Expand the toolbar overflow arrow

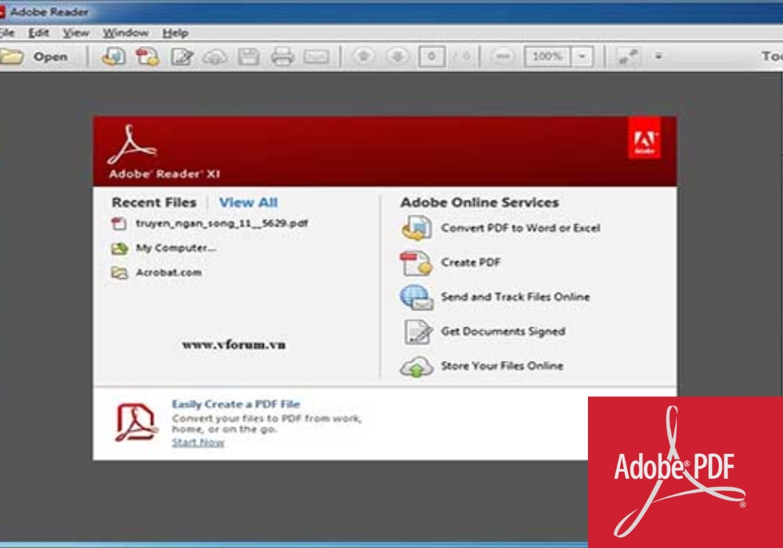point(659,56)
